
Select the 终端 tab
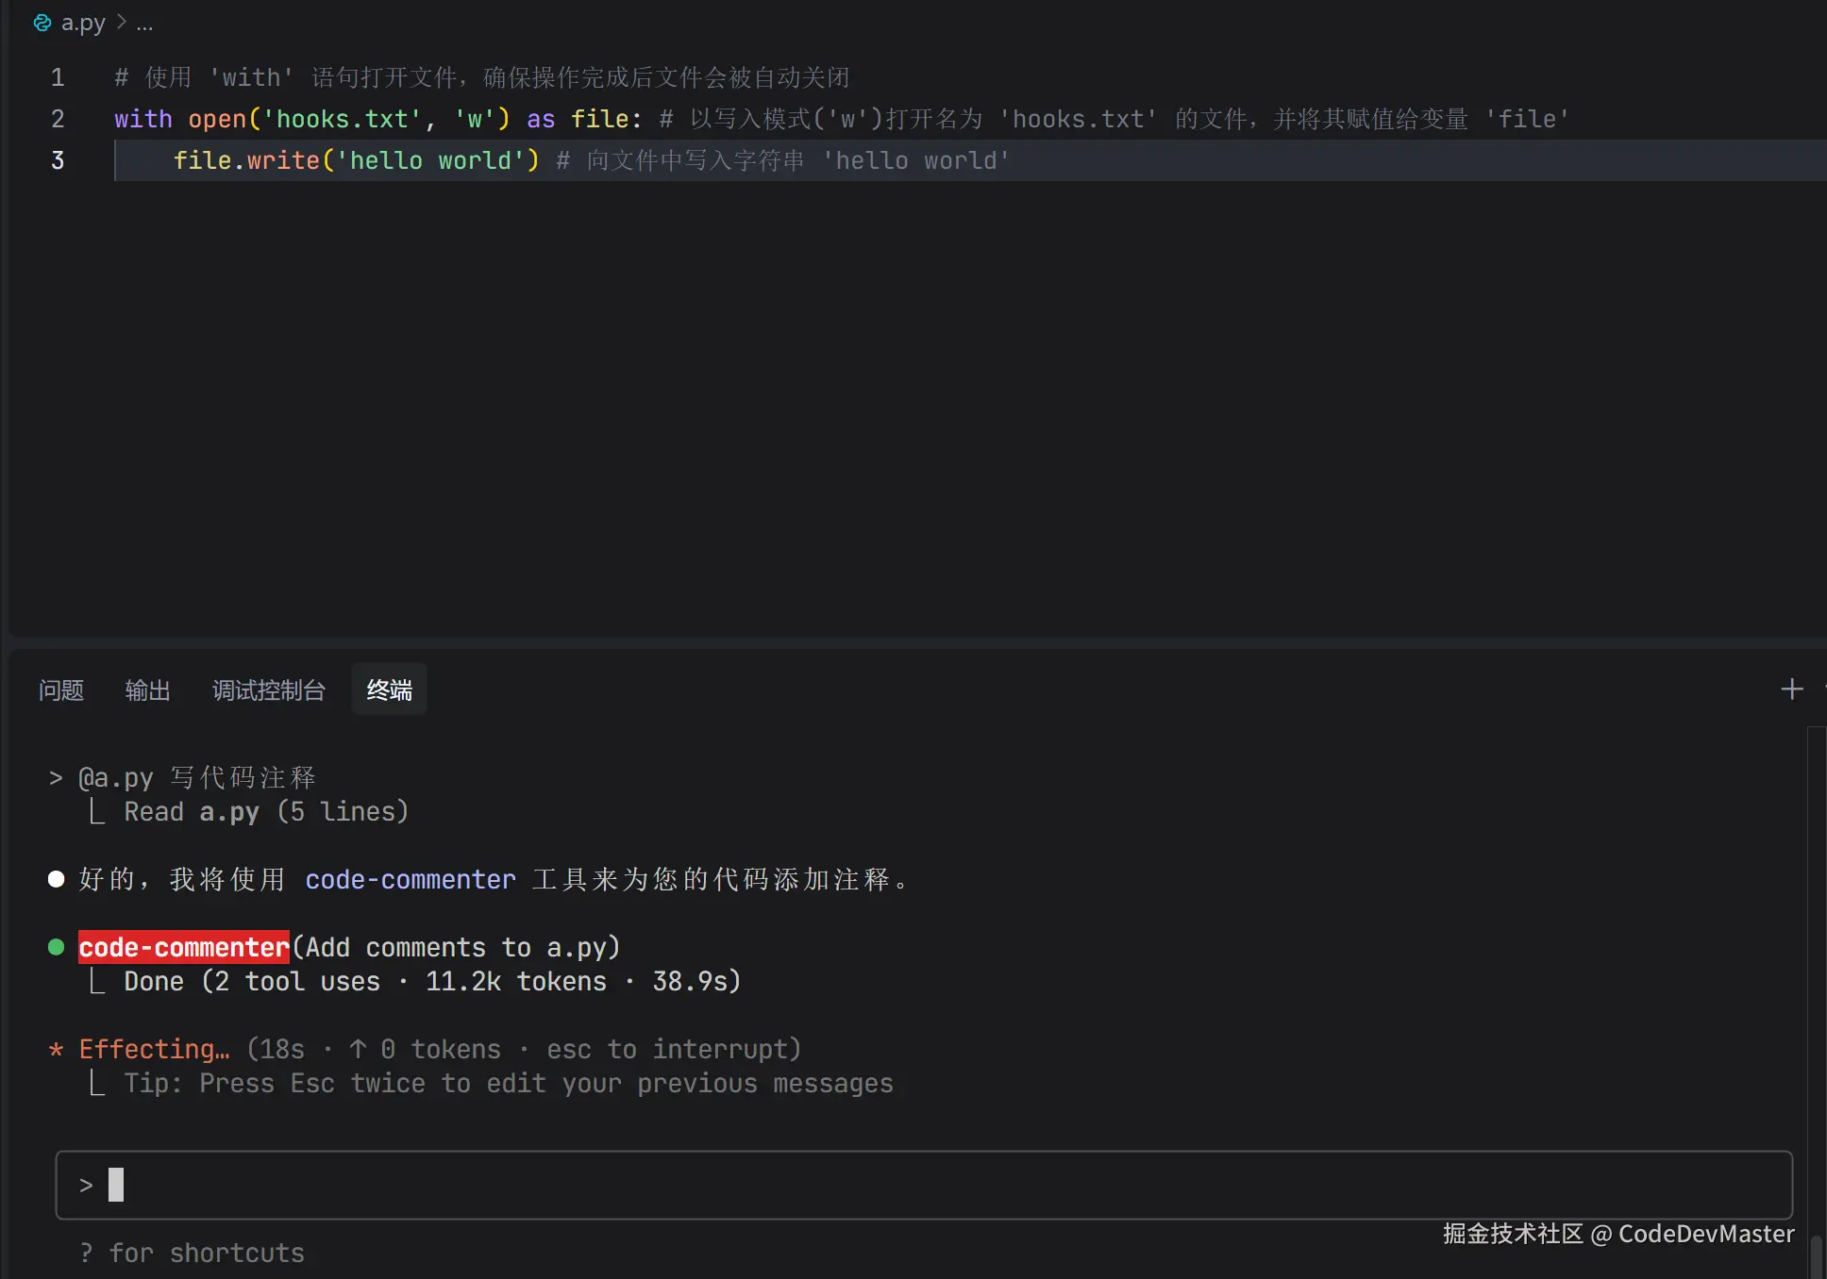pyautogui.click(x=389, y=690)
